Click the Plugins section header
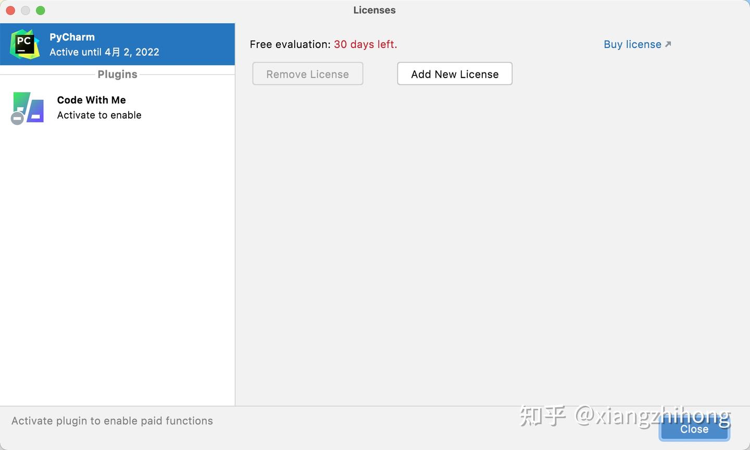The image size is (750, 450). pos(117,74)
